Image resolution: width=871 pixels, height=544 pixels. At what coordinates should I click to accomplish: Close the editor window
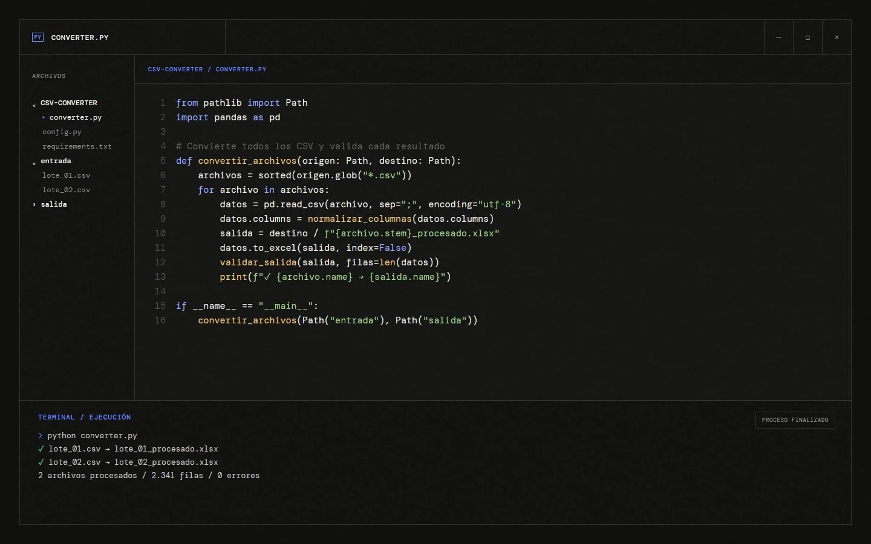[837, 37]
